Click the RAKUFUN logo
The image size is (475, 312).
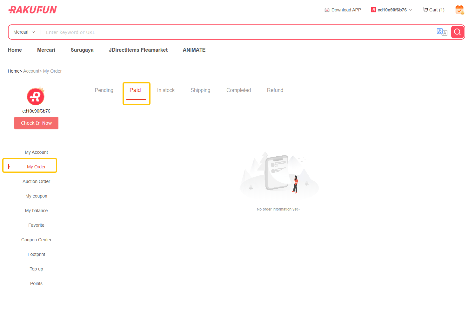click(32, 10)
